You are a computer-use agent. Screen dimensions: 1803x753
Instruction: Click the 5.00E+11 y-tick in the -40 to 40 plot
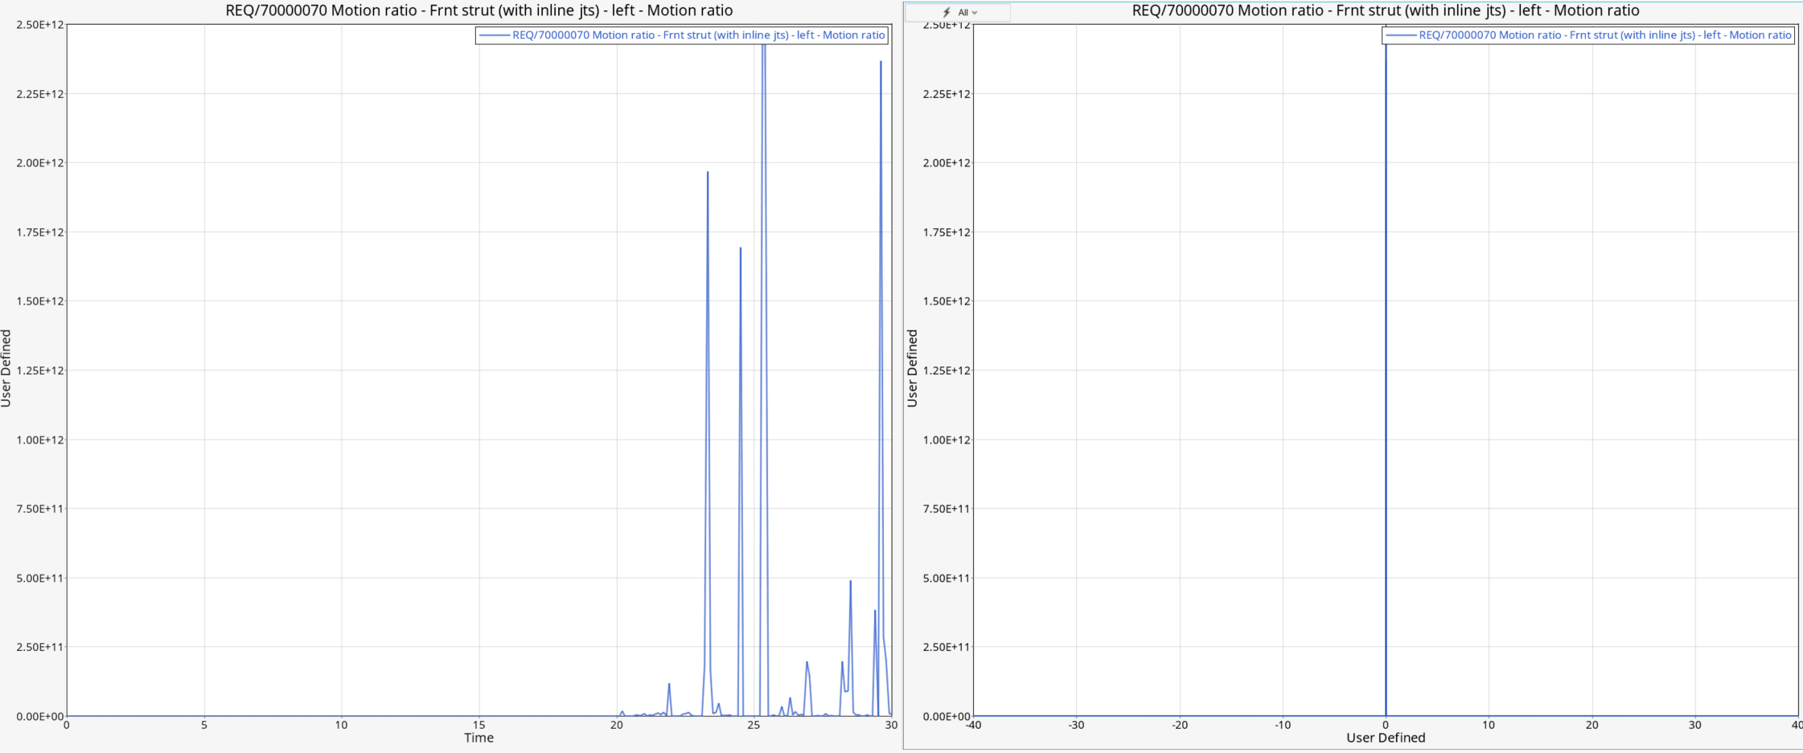[x=947, y=578]
